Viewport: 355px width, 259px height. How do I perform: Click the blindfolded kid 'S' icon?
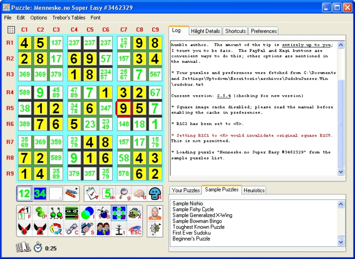pyautogui.click(x=87, y=229)
